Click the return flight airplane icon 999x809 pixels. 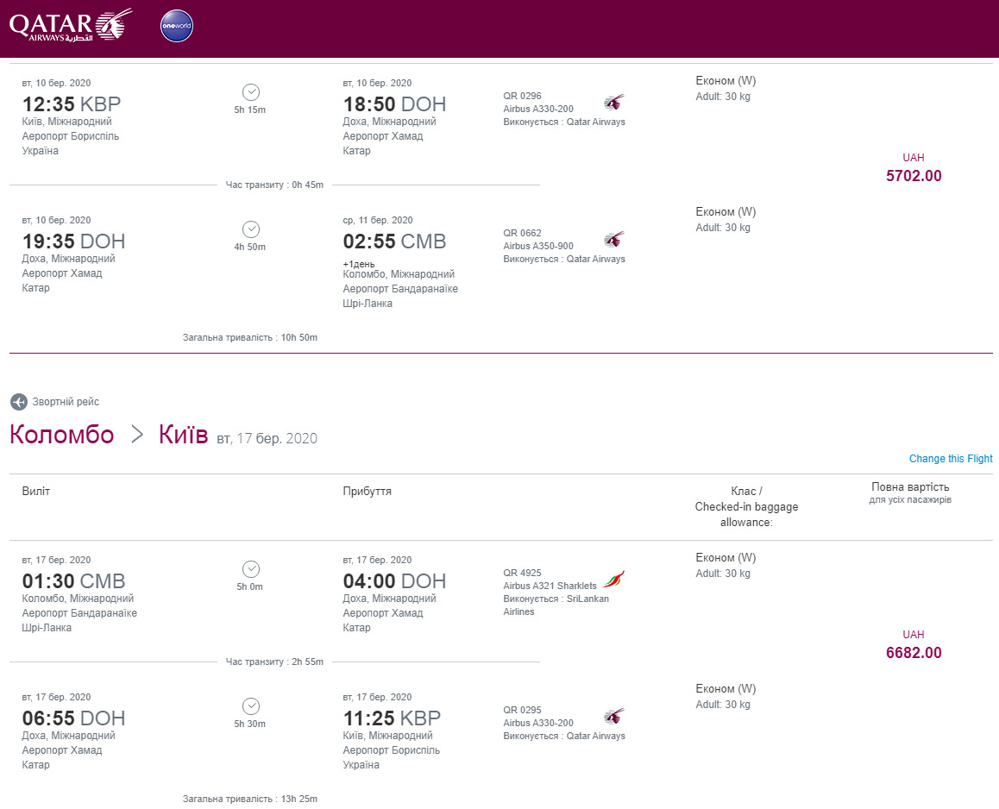pos(18,402)
